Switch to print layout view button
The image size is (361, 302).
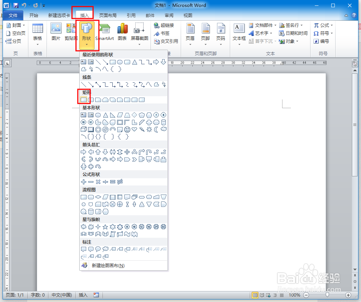click(255, 295)
